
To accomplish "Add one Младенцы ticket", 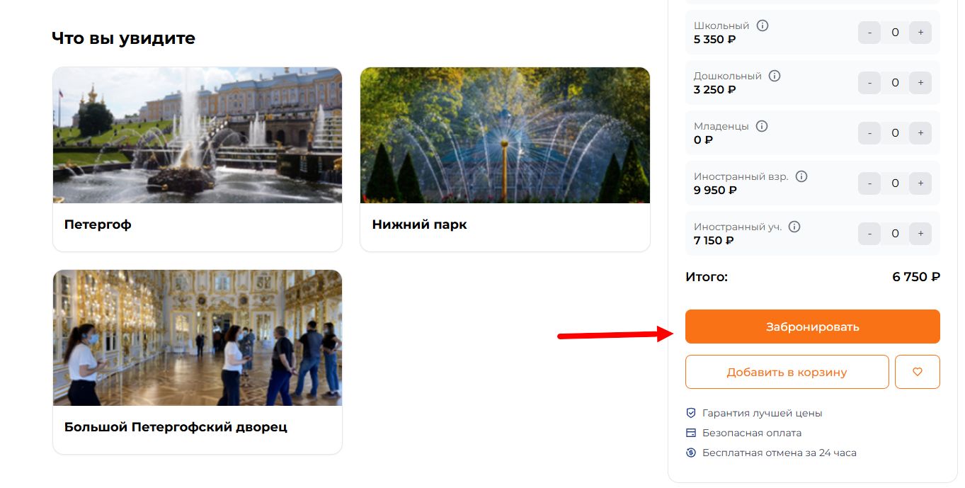I will tap(920, 133).
